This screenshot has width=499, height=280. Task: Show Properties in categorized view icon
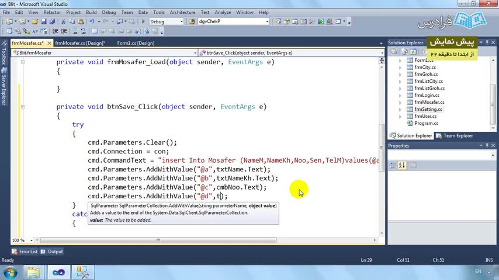[393, 165]
